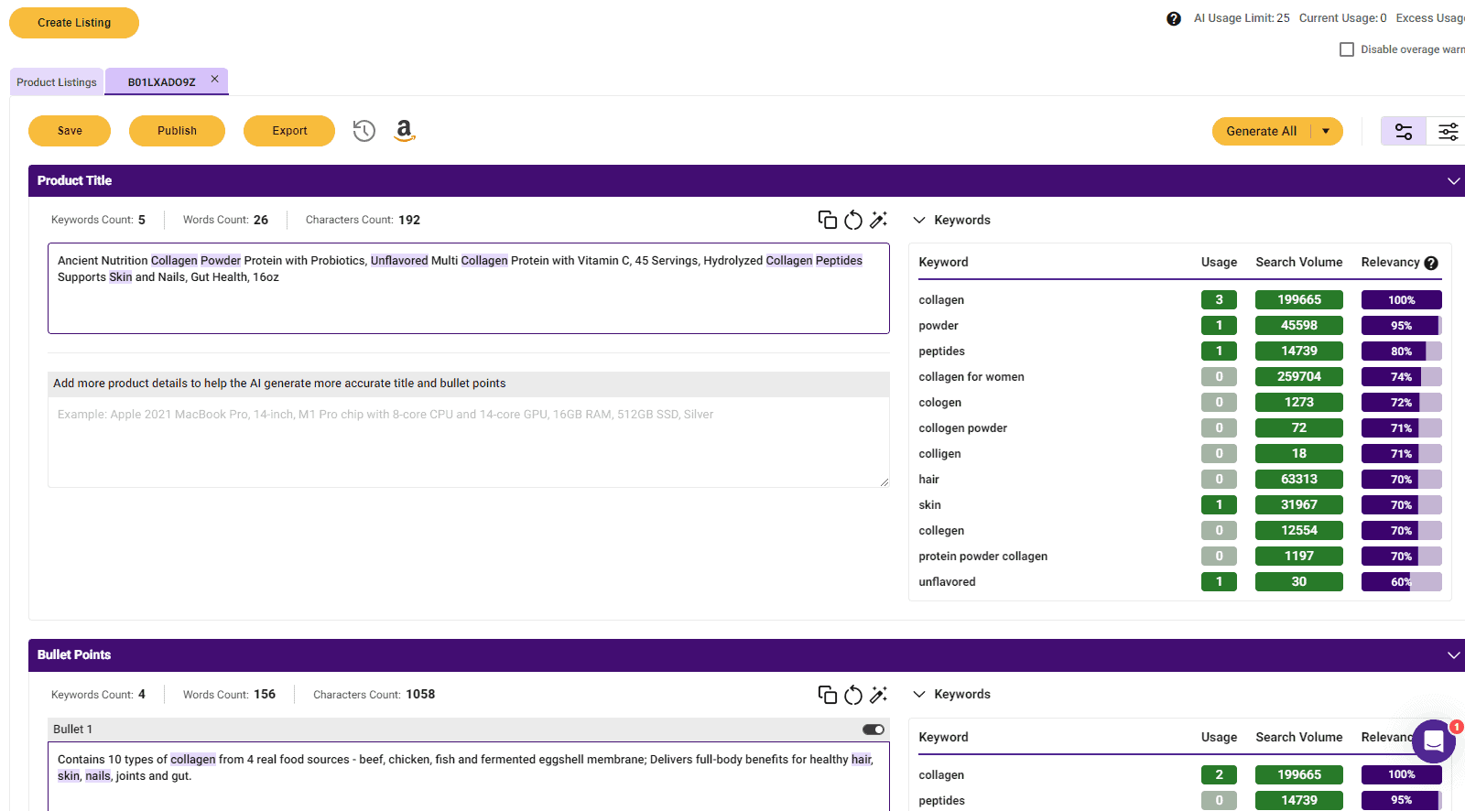Toggle the Bullet 1 switch
Viewport: 1465px width, 811px height.
tap(874, 730)
